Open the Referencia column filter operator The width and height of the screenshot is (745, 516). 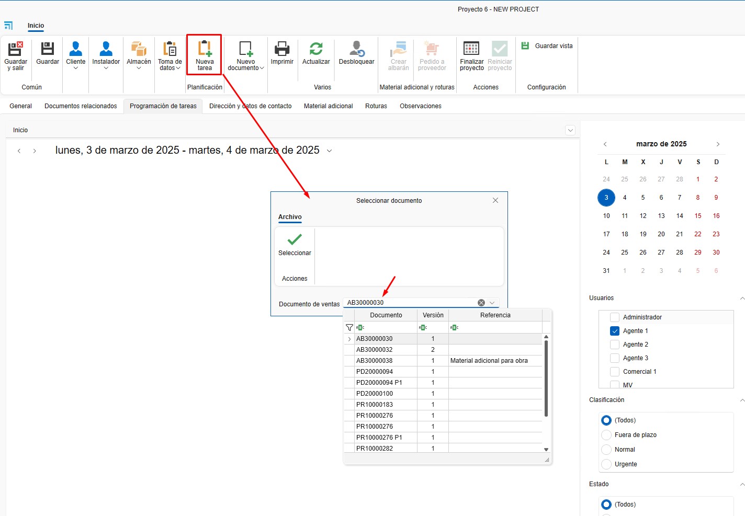[454, 327]
